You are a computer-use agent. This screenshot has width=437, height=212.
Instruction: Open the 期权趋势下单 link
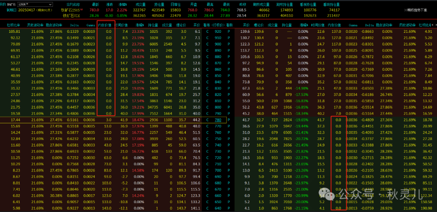coord(417,10)
